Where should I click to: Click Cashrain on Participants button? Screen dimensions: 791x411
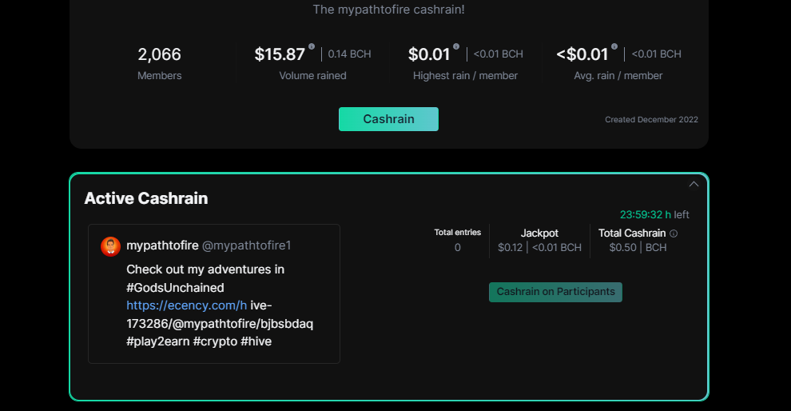click(x=555, y=292)
